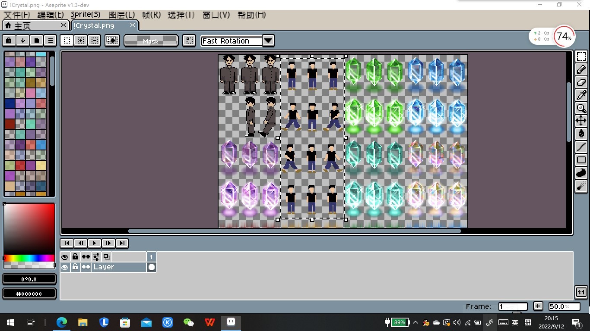Select the Contour blob tool

[x=581, y=173]
